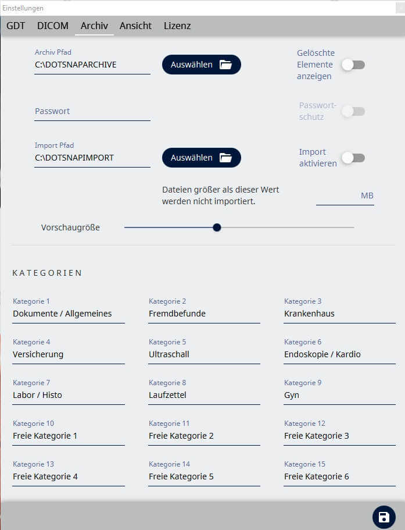This screenshot has height=530, width=405.
Task: Edit Kategorie 1 Dokumente / Allgemeines field
Action: [x=69, y=314]
